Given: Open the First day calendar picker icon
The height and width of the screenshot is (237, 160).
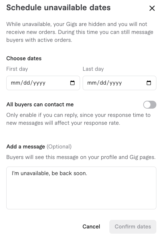Looking at the screenshot, I should click(x=72, y=83).
